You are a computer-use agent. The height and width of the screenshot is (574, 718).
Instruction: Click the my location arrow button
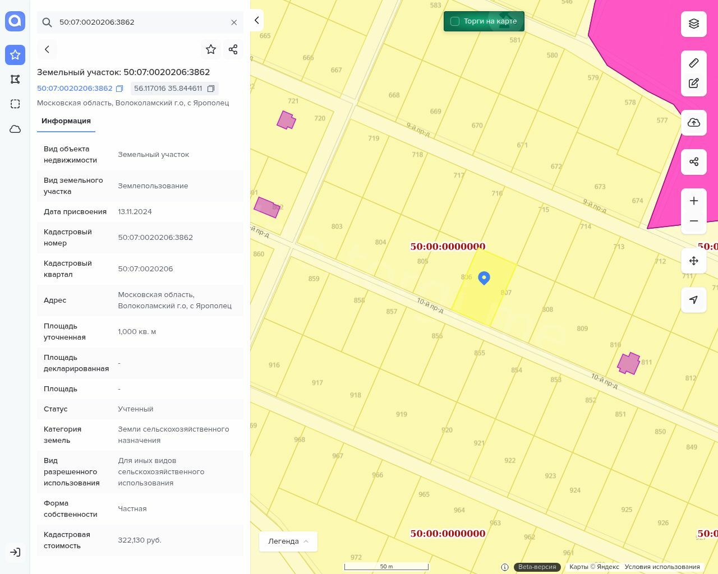coord(694,300)
